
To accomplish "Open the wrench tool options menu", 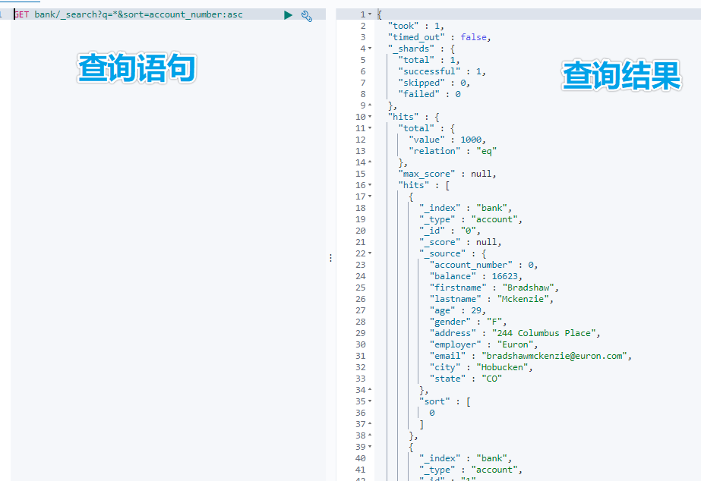I will 306,14.
